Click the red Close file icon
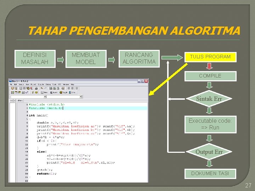 click(32, 88)
